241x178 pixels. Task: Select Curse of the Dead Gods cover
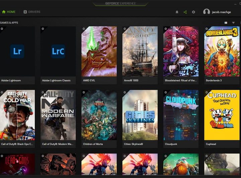(17, 164)
